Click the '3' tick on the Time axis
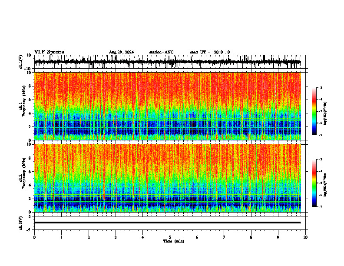This screenshot has height=266, width=344. [116, 237]
